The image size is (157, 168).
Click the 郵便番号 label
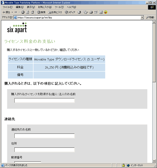click(x=17, y=157)
